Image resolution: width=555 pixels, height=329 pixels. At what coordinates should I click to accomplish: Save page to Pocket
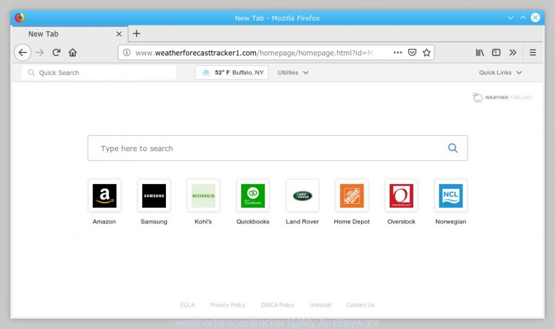point(412,53)
